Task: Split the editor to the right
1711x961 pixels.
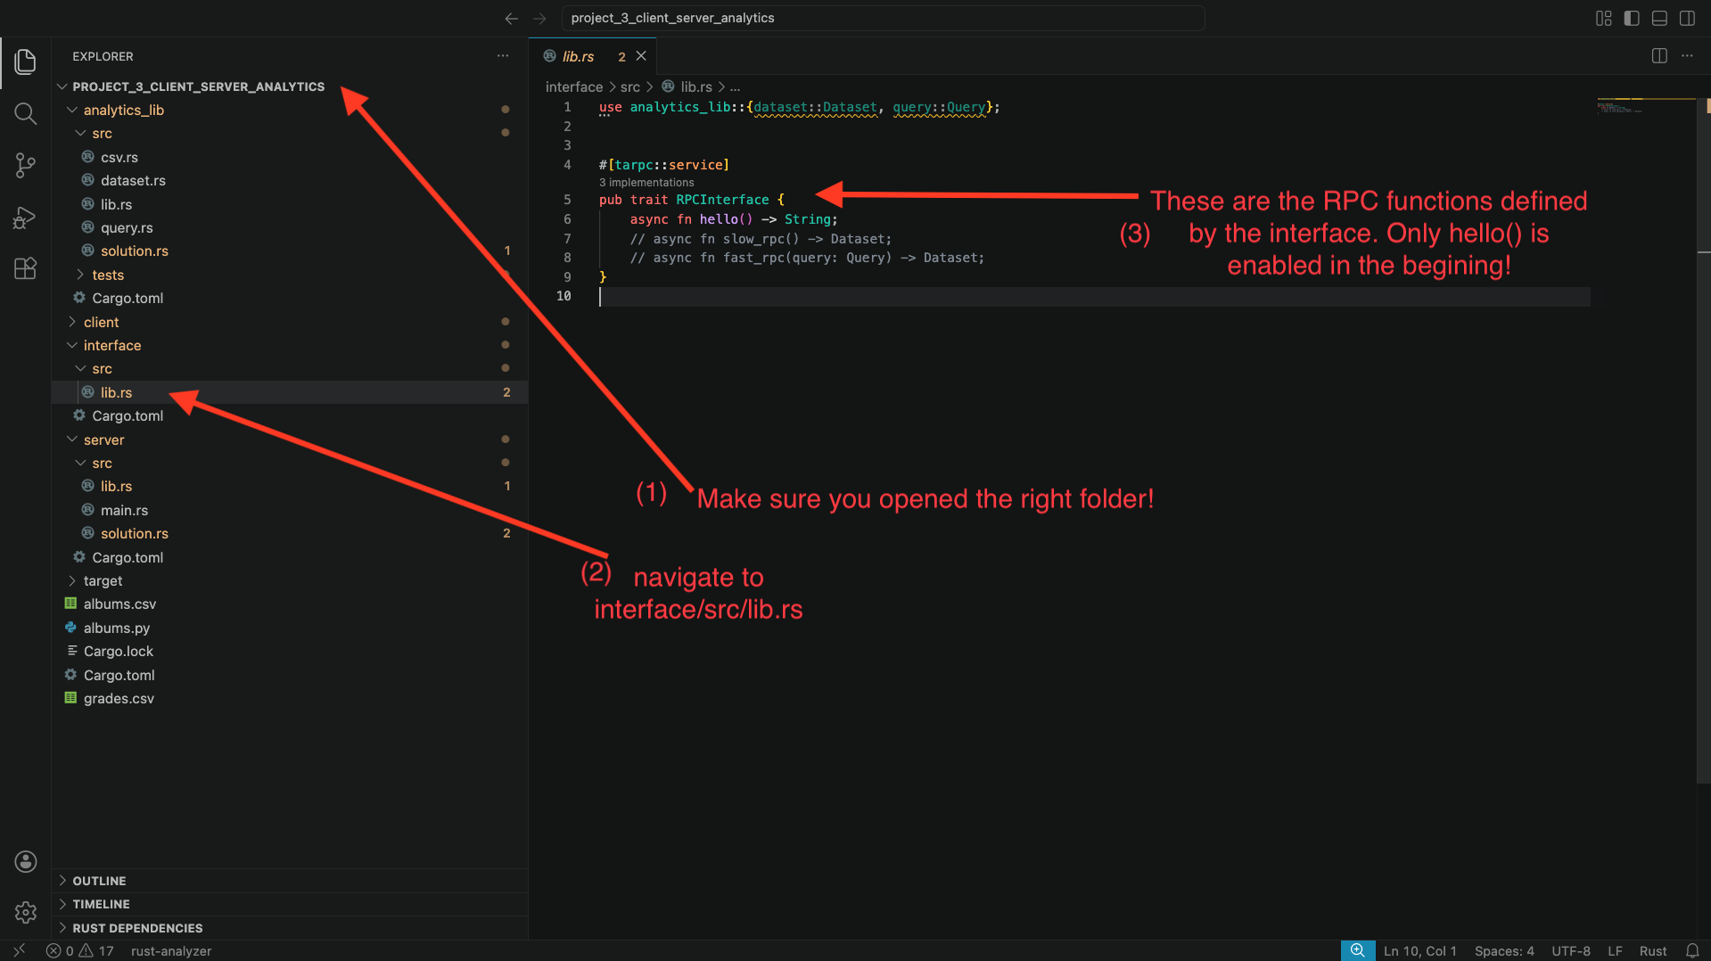Action: tap(1659, 55)
